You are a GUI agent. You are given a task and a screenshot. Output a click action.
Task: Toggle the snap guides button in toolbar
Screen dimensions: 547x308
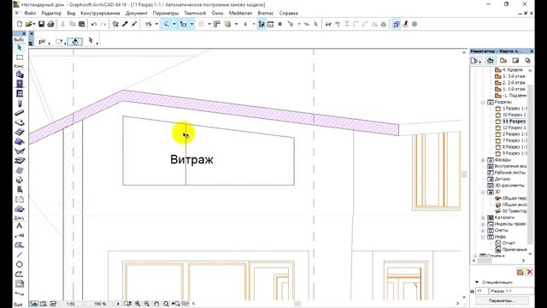point(184,24)
